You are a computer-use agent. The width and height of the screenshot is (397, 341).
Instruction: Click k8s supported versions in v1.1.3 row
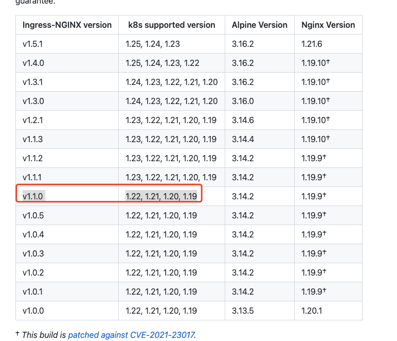pos(172,139)
